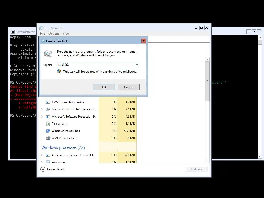Viewport: 264px width, 198px height.
Task: Minimize the Task Manager window
Action: coord(196,28)
